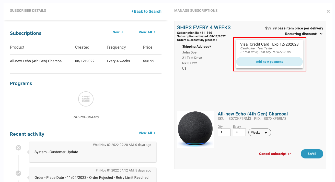The image size is (335, 182).
Task: Click the Product column header
Action: coord(17,47)
